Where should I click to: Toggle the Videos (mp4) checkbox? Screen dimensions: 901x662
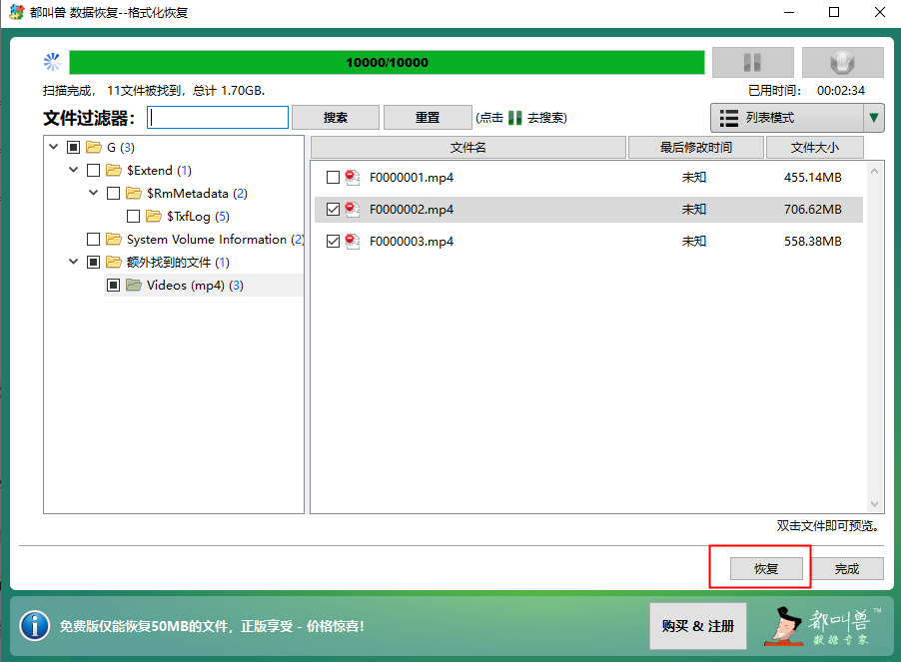(113, 286)
